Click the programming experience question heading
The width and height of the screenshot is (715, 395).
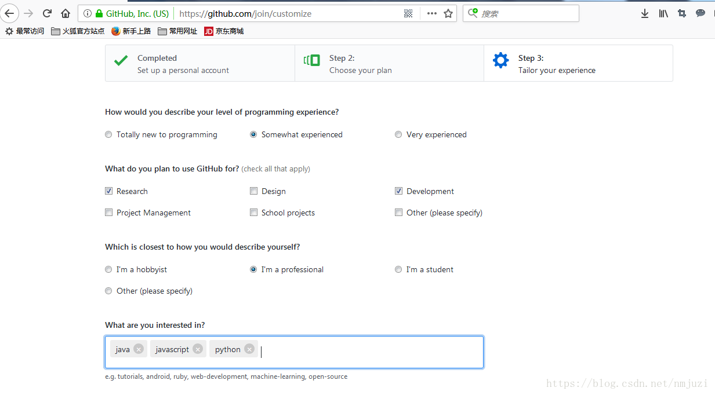[x=222, y=112]
